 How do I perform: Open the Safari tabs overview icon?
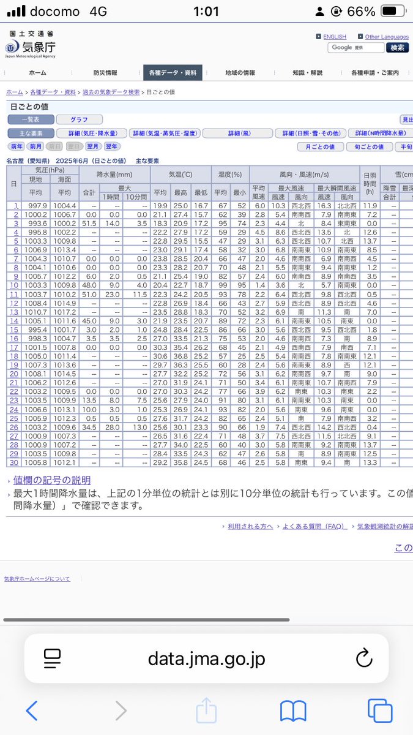(379, 710)
